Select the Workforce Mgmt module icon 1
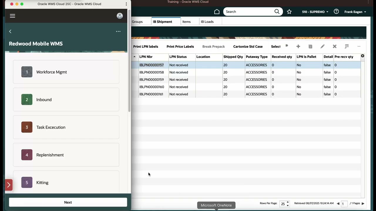This screenshot has width=376, height=211. [27, 72]
